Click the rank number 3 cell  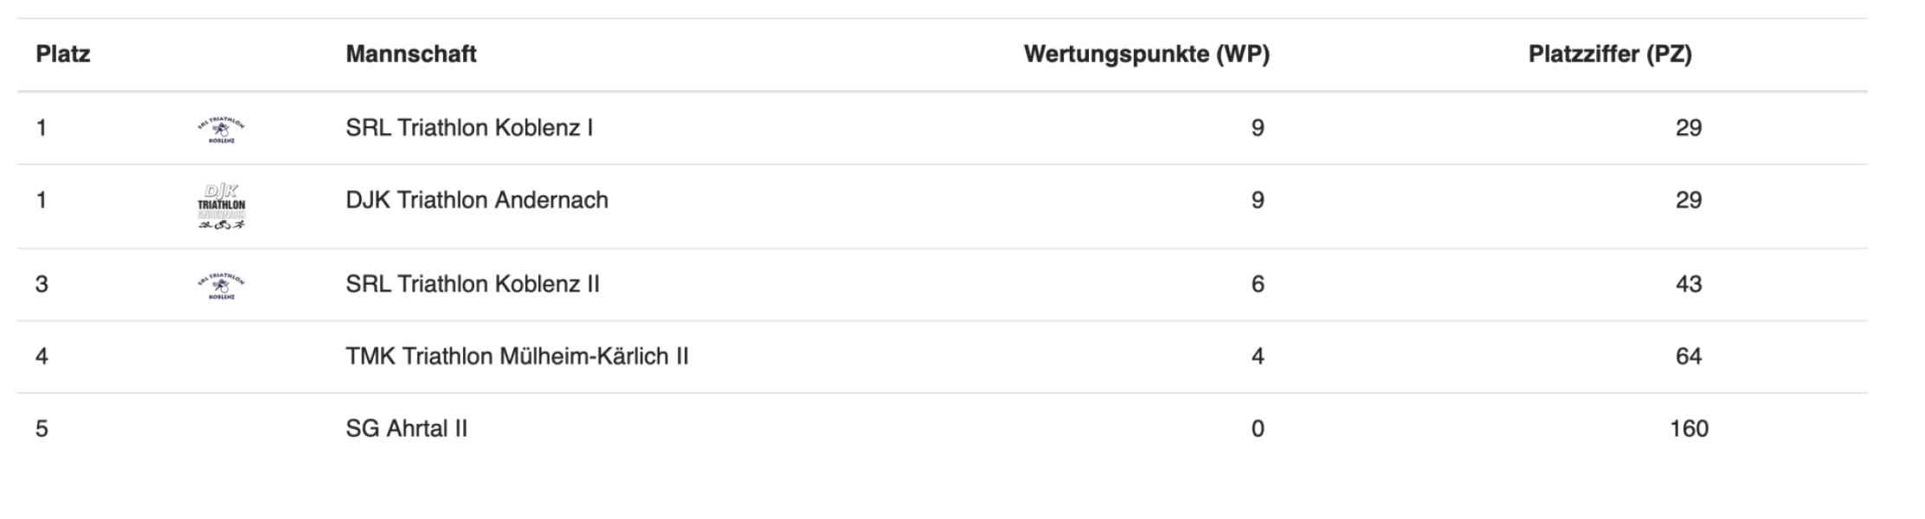42,284
